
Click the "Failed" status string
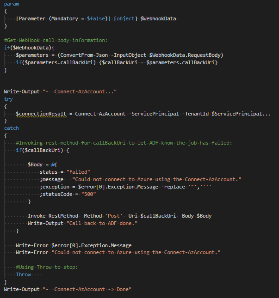78,172
